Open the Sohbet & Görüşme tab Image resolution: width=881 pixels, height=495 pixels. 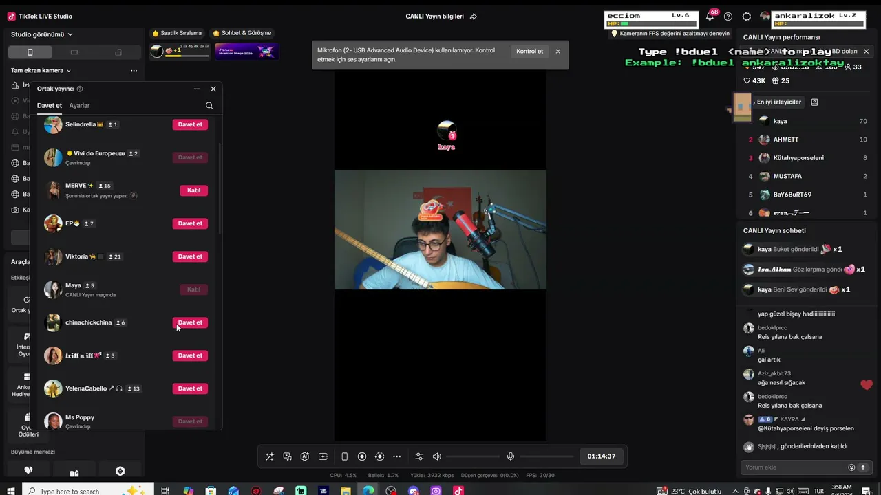[242, 33]
